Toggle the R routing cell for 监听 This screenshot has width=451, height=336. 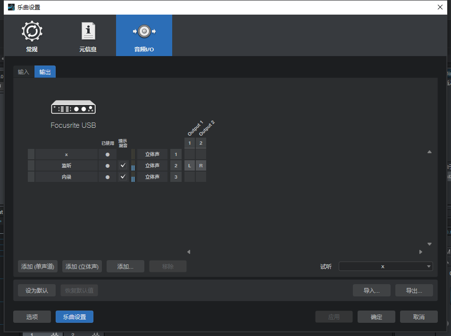(x=201, y=165)
